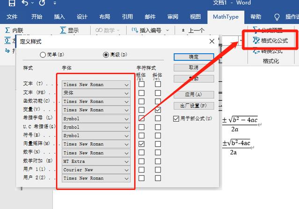Screen dimensions: 299x209
Task: Toggle italic checkbox for 文本(FE)
Action: [158, 93]
